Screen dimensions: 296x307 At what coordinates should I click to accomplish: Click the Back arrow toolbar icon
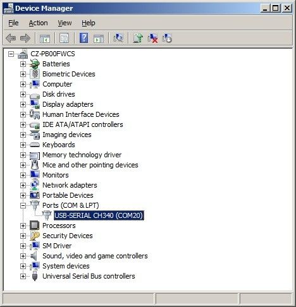(11, 39)
